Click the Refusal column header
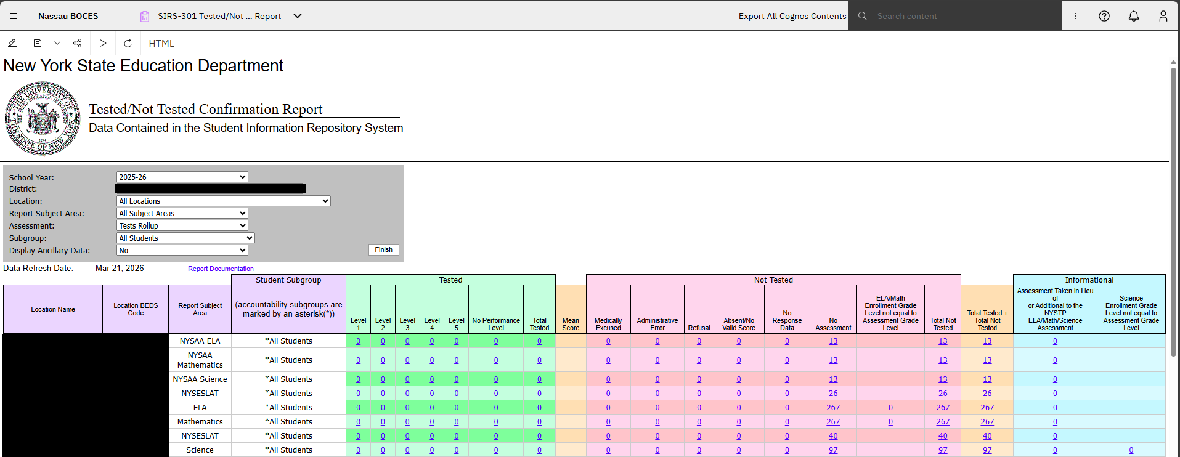The image size is (1180, 457). 699,309
